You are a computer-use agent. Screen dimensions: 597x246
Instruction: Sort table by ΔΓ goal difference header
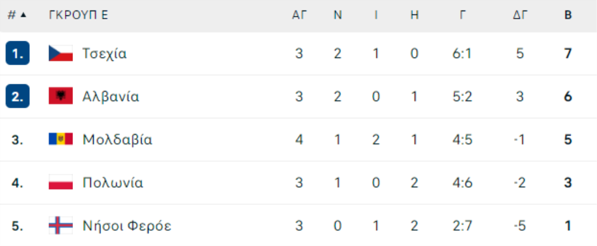[x=520, y=15]
